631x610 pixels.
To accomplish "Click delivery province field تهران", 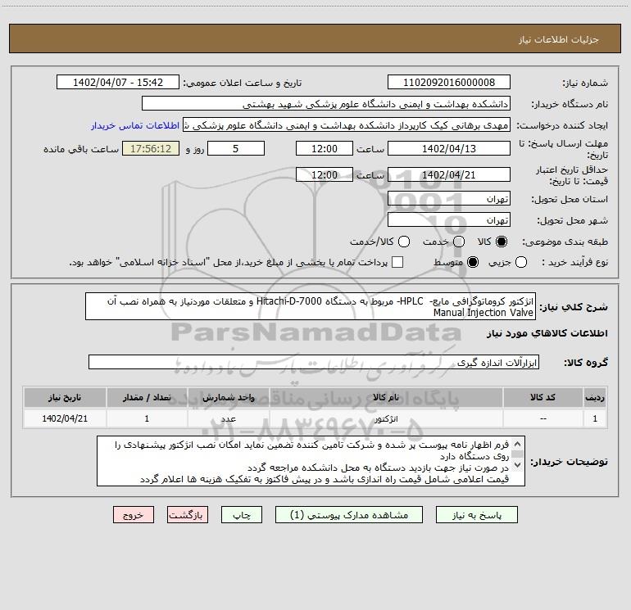I will point(449,199).
